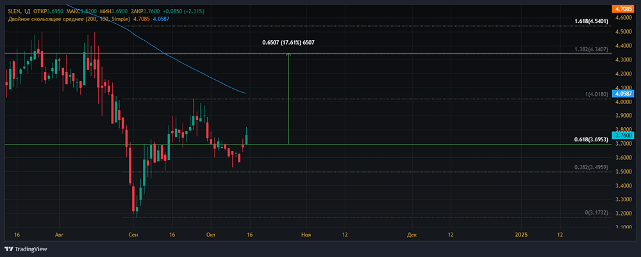Click the TradingView logo
Image resolution: width=641 pixels, height=257 pixels.
[x=26, y=249]
